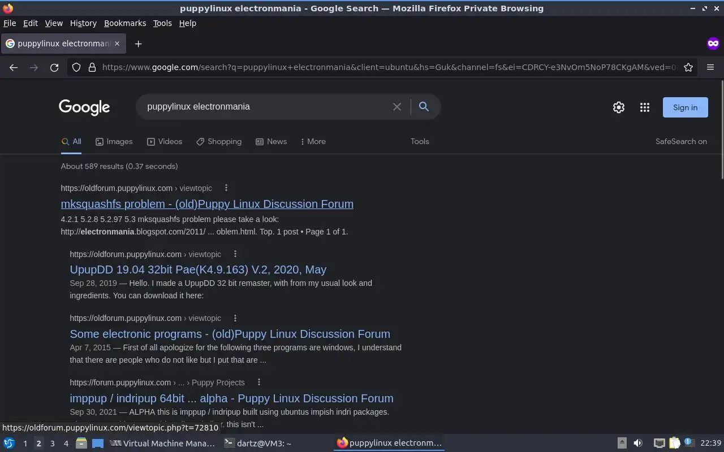Screen dimensions: 724x452
Task: Open the network tray icon
Action: pos(659,444)
